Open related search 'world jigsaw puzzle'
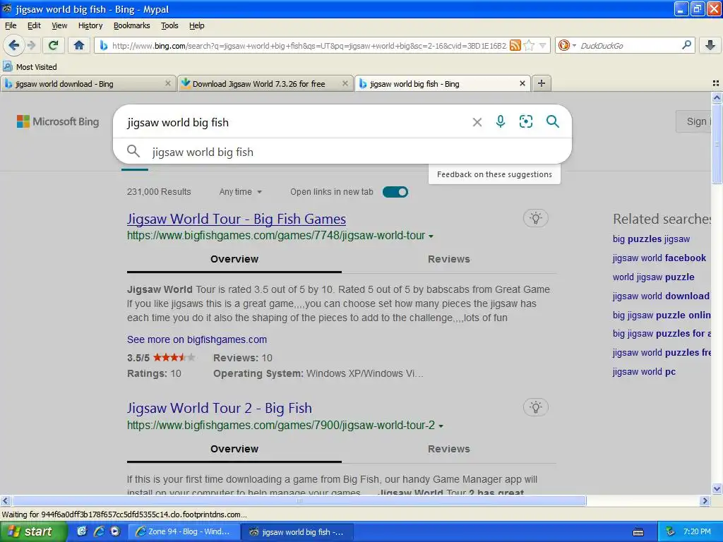Viewport: 723px width, 542px height. pos(653,277)
